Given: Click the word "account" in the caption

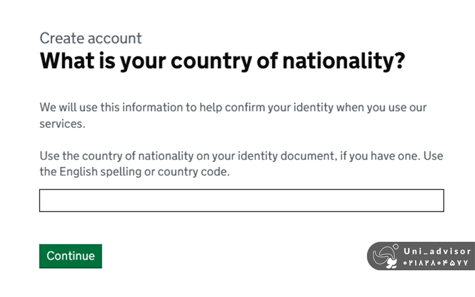Looking at the screenshot, I should [115, 39].
